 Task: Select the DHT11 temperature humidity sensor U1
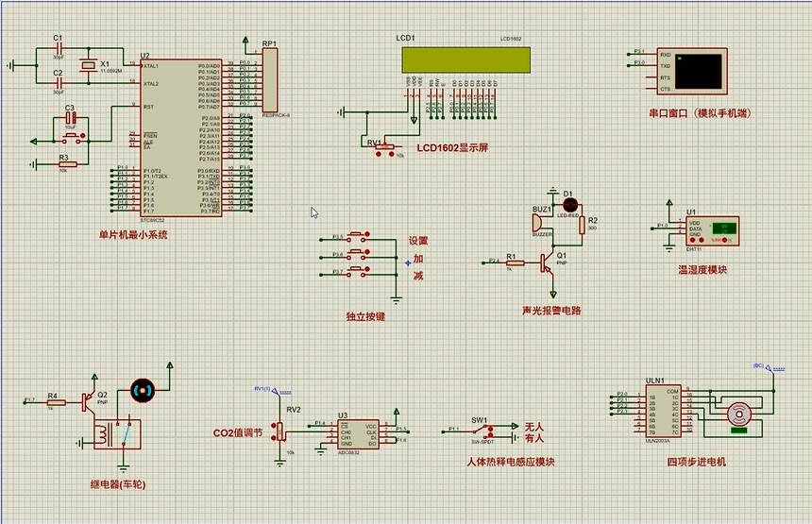712,231
